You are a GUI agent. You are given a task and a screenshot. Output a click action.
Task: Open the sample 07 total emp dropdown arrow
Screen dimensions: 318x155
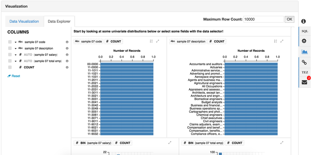pyautogui.click(x=15, y=61)
